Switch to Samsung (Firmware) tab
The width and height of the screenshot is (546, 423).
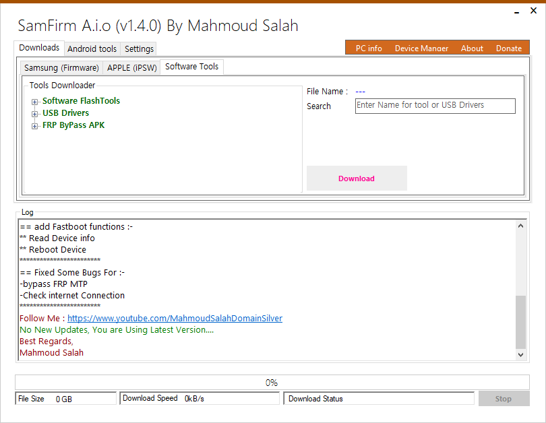click(61, 67)
